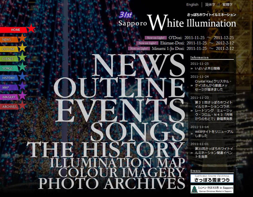Switch language to 繁體字
This screenshot has height=197, width=253.
(228, 4)
